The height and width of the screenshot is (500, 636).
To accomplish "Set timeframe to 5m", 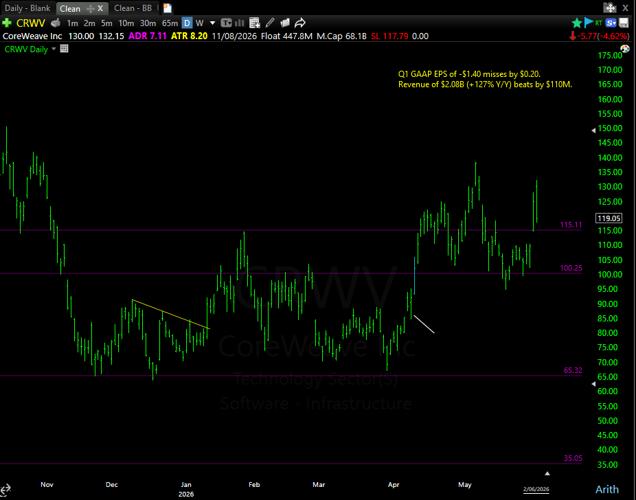I will coord(106,23).
